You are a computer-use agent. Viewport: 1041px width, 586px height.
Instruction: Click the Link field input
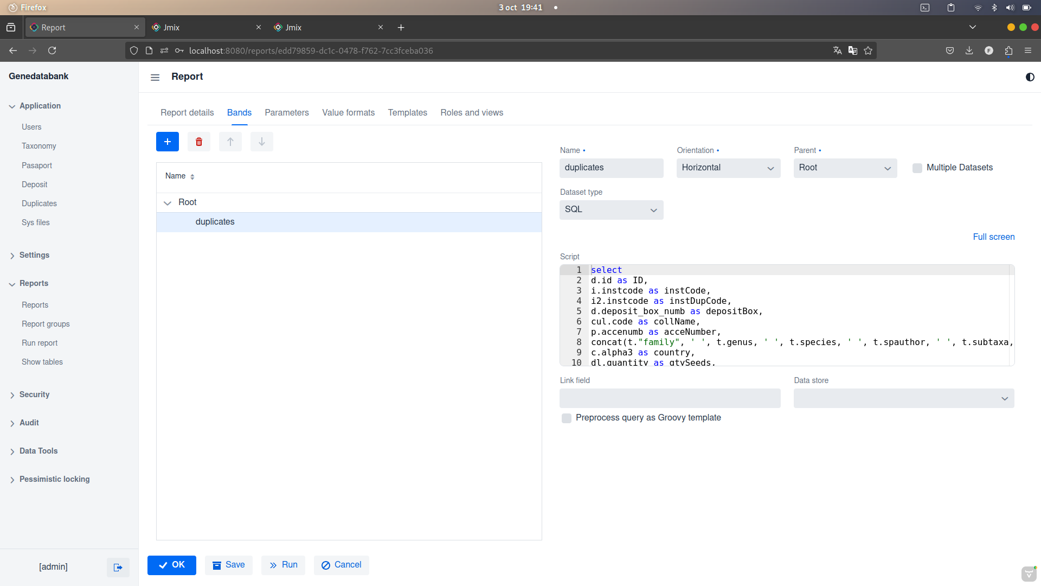tap(670, 398)
